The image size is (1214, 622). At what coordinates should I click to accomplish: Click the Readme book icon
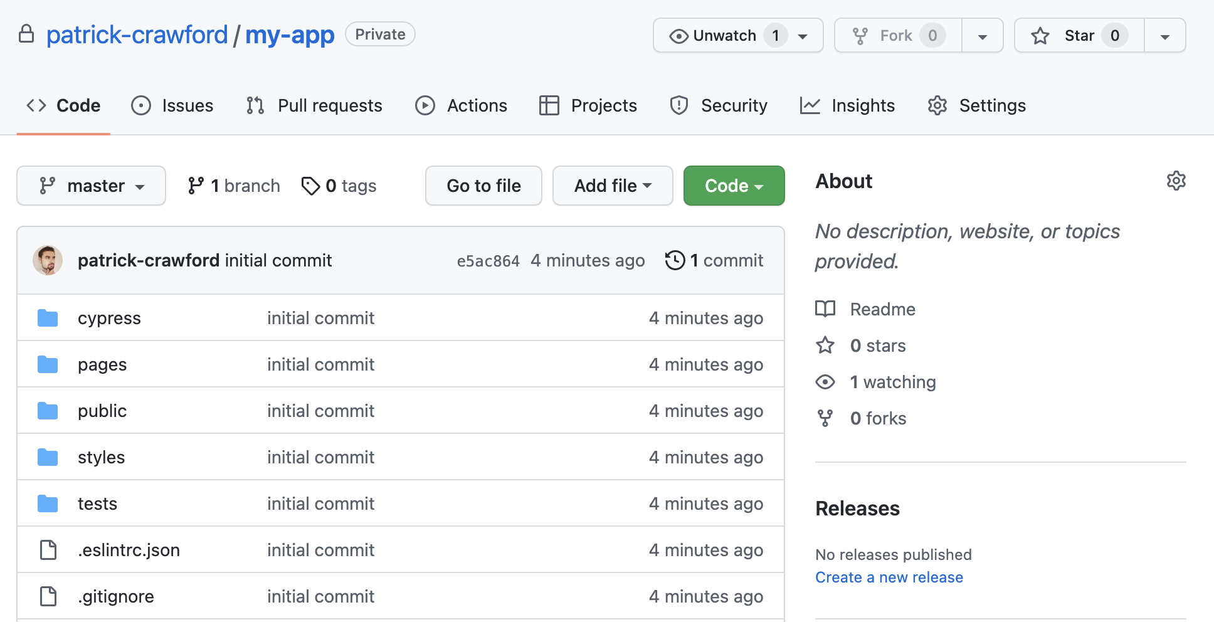(x=825, y=308)
